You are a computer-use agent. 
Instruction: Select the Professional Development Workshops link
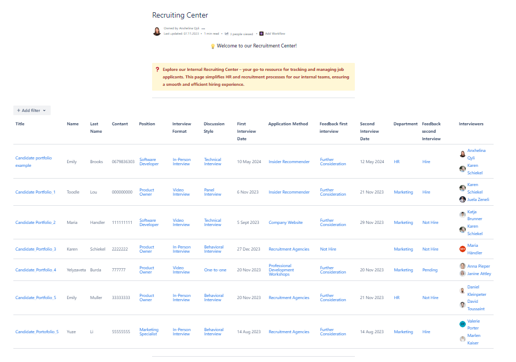281,270
